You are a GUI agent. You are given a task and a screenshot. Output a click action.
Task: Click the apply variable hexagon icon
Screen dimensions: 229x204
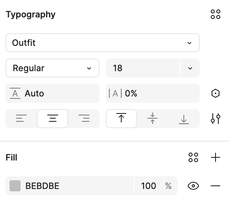click(216, 93)
